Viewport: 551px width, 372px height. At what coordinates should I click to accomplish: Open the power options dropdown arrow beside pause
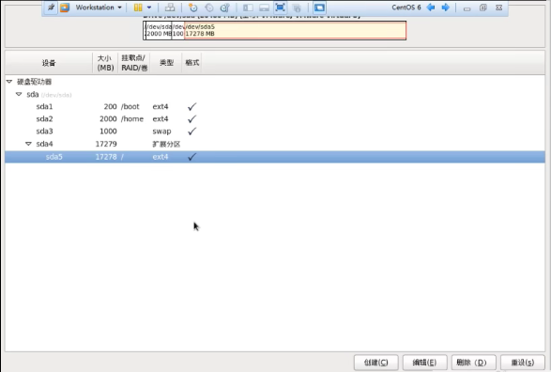[149, 8]
